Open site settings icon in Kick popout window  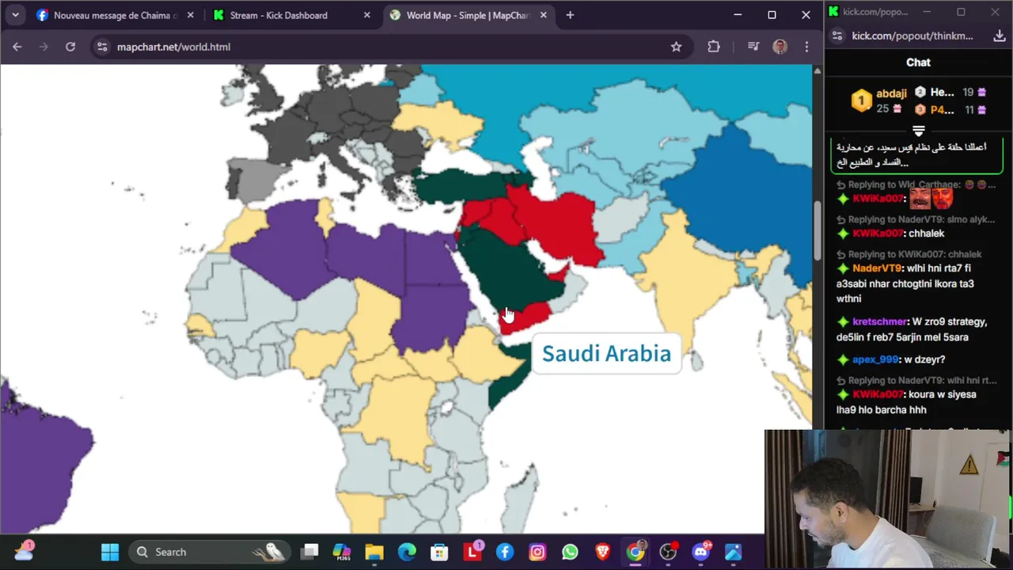coord(837,36)
